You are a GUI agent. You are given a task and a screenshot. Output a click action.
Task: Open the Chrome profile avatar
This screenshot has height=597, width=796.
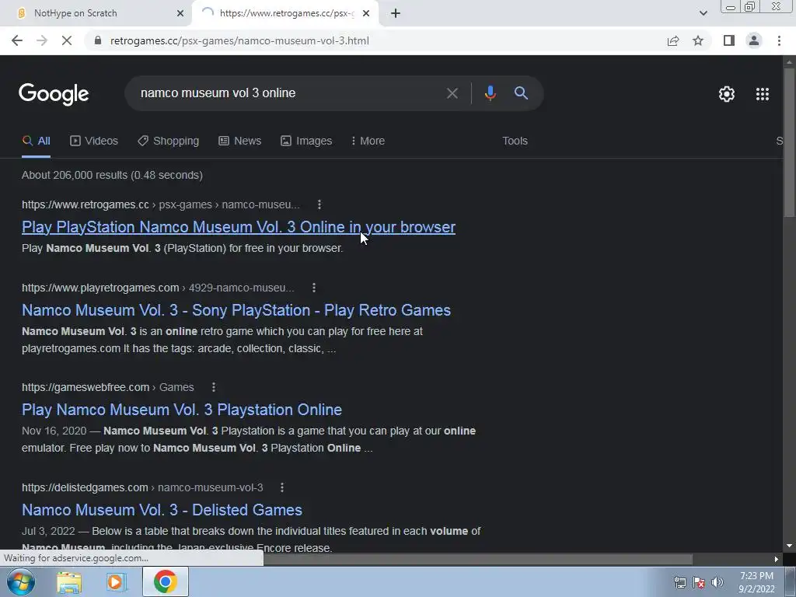click(754, 40)
